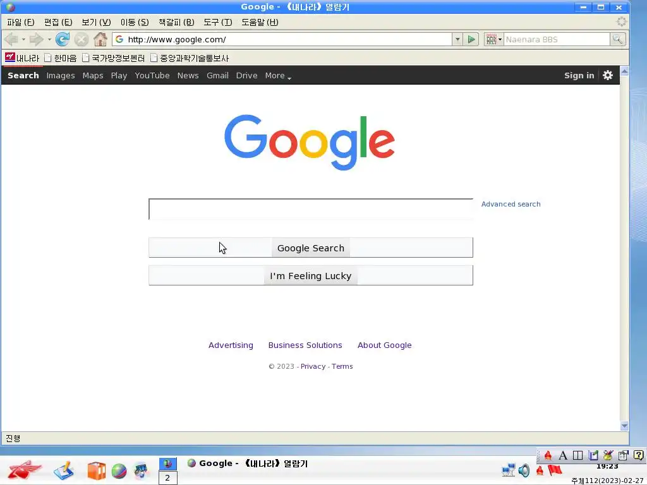Click the green Go arrow button
The height and width of the screenshot is (485, 647).
tap(471, 40)
